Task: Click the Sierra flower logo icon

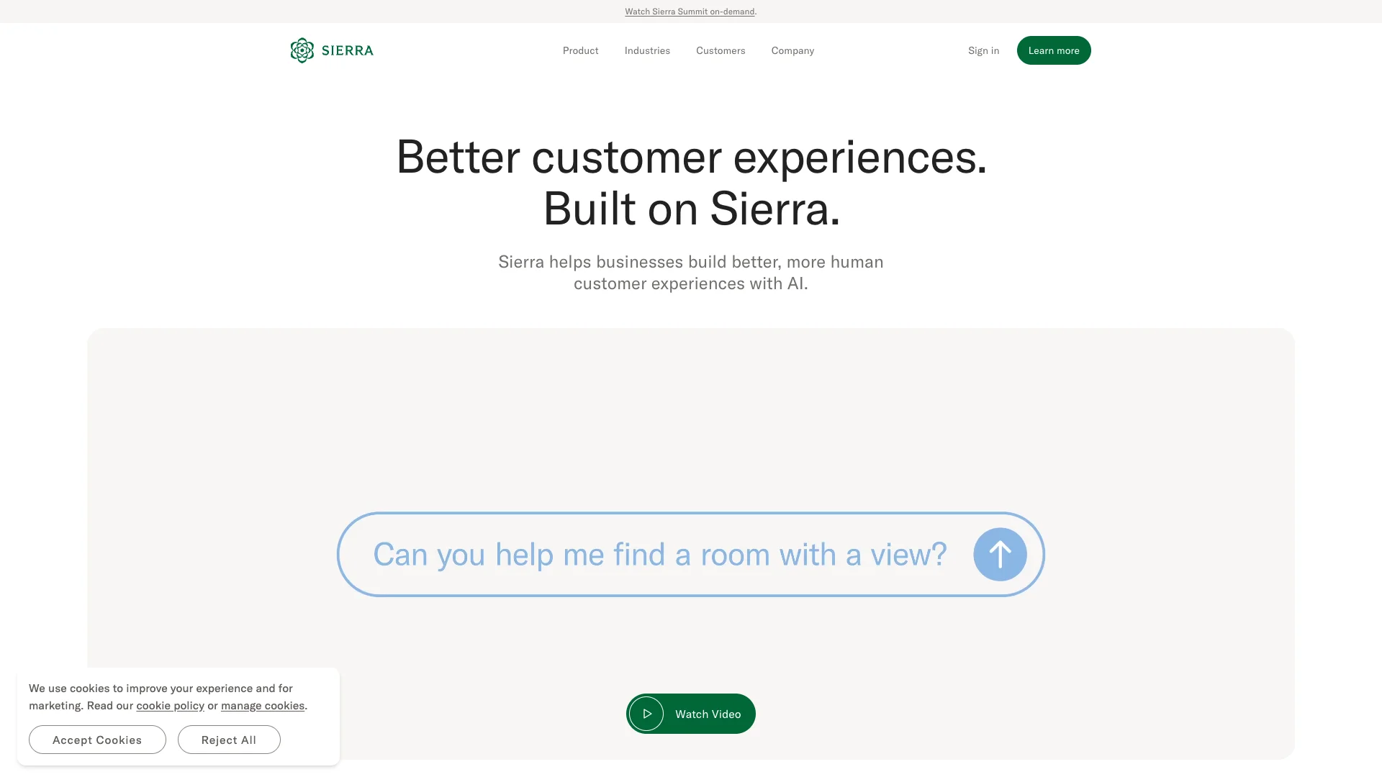Action: 302,50
